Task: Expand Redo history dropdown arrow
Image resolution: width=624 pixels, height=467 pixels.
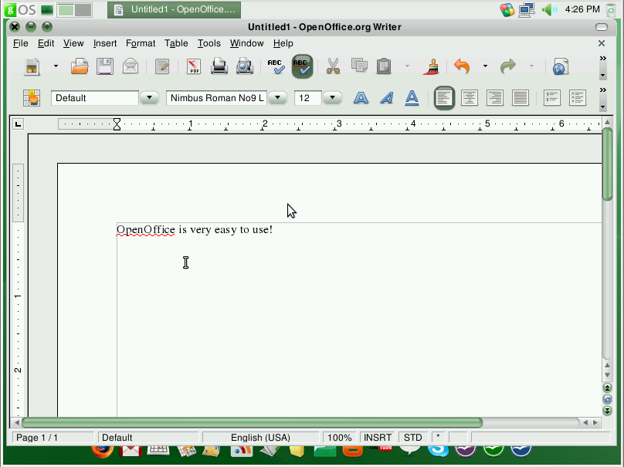Action: pos(531,66)
